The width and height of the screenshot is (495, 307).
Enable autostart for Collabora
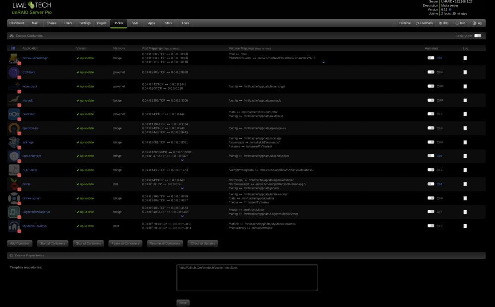point(431,72)
